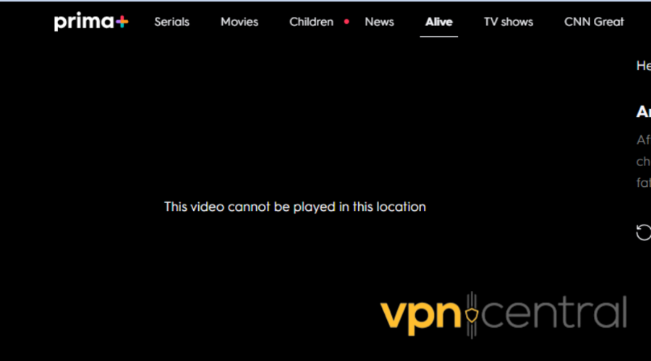Screen dimensions: 651x361
Task: Click the grey 'central' watermark text
Action: click(x=554, y=312)
